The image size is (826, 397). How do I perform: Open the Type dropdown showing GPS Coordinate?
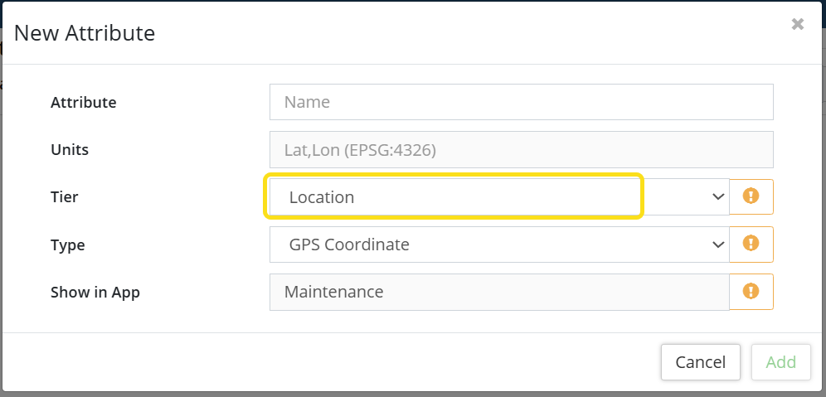click(498, 244)
